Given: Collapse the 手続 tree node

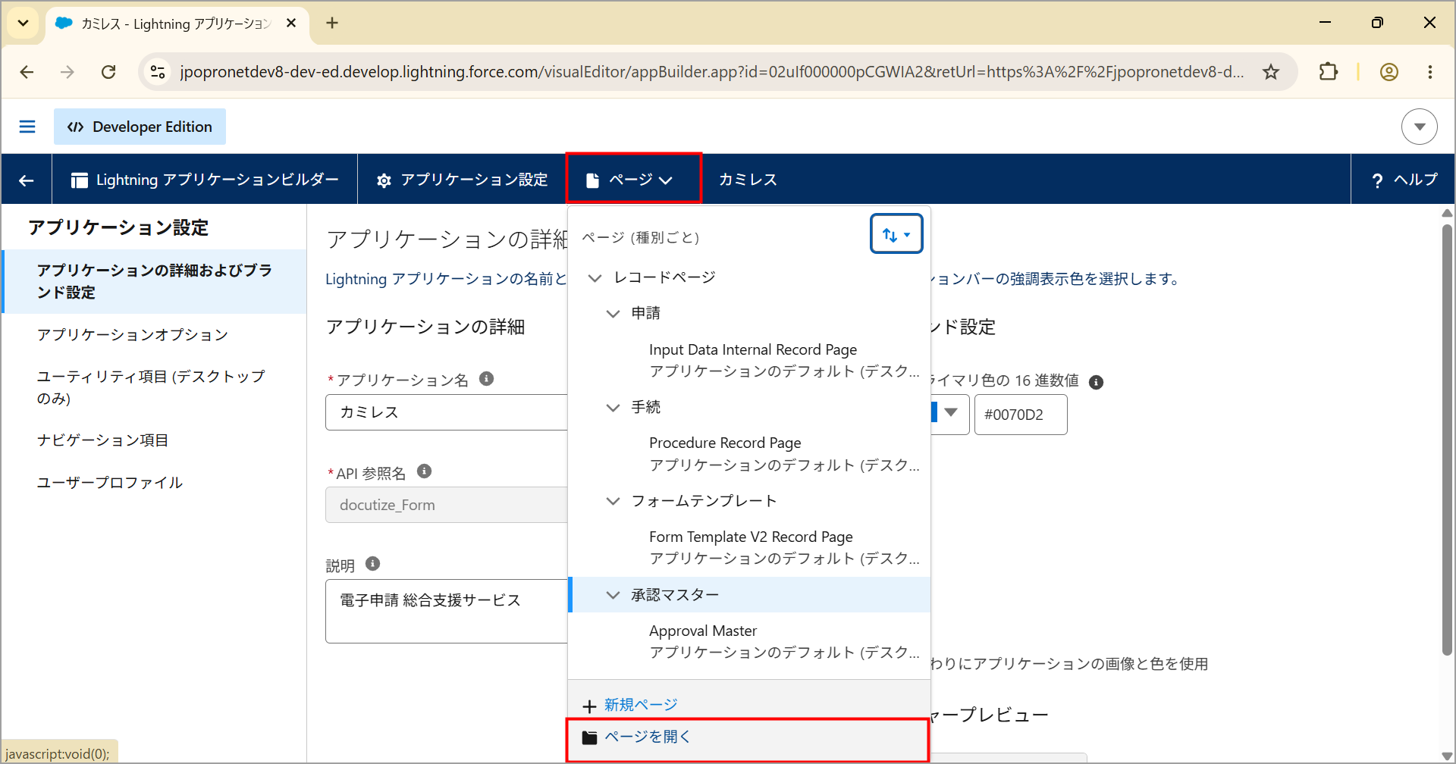Looking at the screenshot, I should (613, 408).
